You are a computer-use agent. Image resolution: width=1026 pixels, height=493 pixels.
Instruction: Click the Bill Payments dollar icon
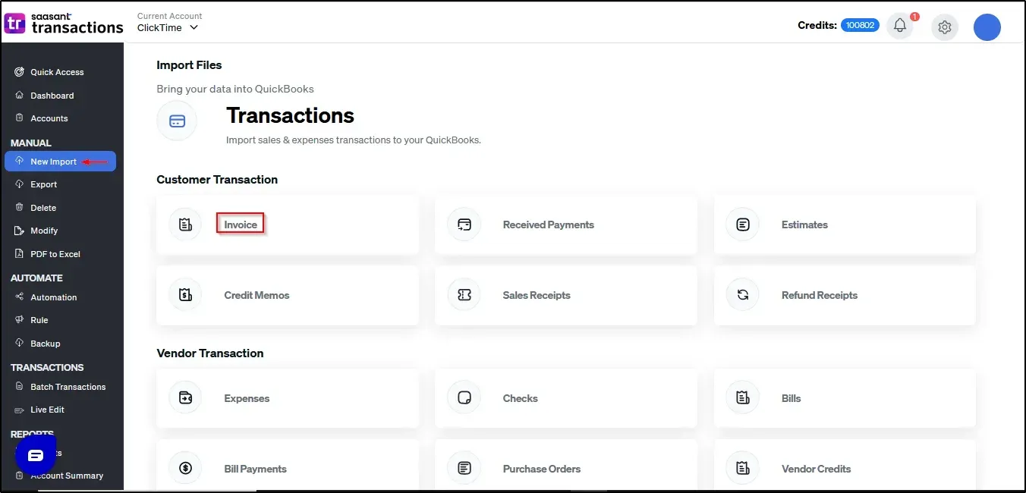(x=185, y=469)
